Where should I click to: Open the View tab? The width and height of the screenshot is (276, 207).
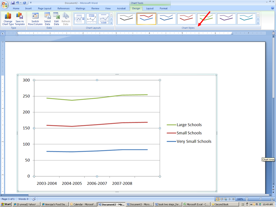coord(108,8)
